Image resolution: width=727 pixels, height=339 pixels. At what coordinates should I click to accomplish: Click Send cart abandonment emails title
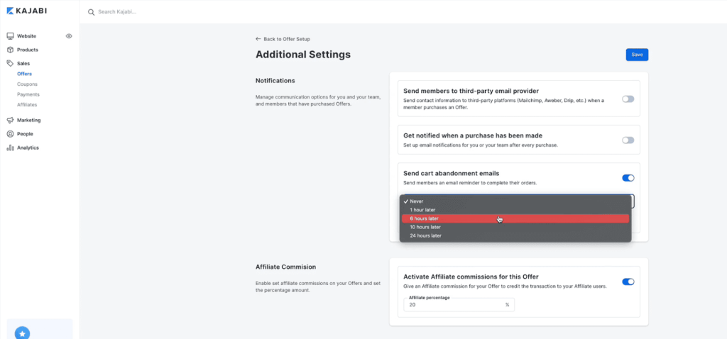click(x=451, y=173)
